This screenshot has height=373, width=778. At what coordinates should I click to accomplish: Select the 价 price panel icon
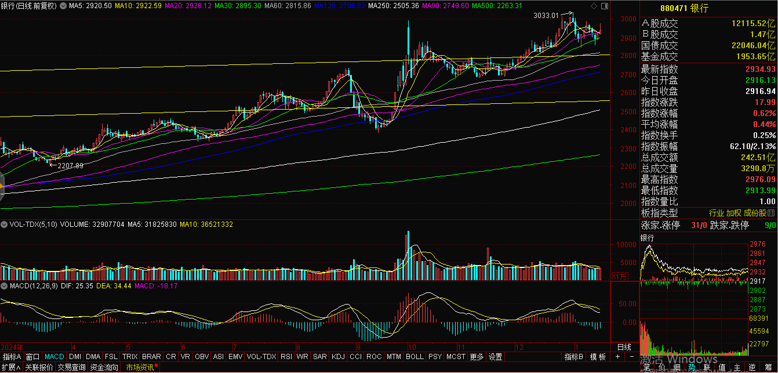(x=661, y=367)
